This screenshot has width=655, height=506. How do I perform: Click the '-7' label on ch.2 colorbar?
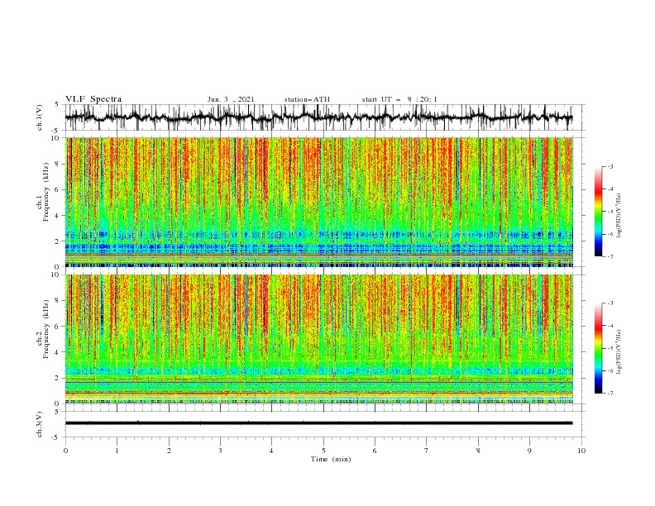click(x=610, y=394)
